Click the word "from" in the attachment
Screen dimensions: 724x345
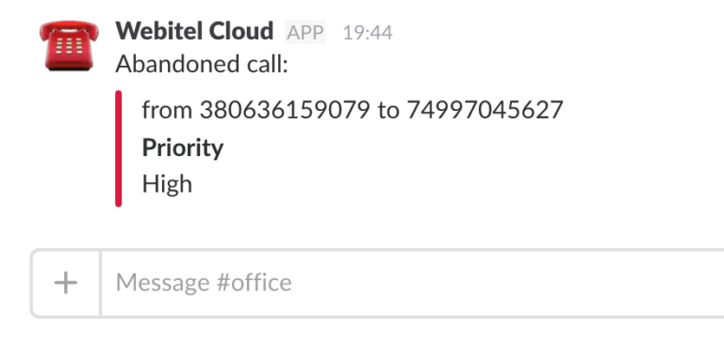click(167, 110)
